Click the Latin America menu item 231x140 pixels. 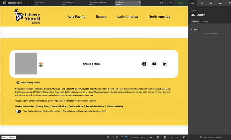pyautogui.click(x=128, y=17)
